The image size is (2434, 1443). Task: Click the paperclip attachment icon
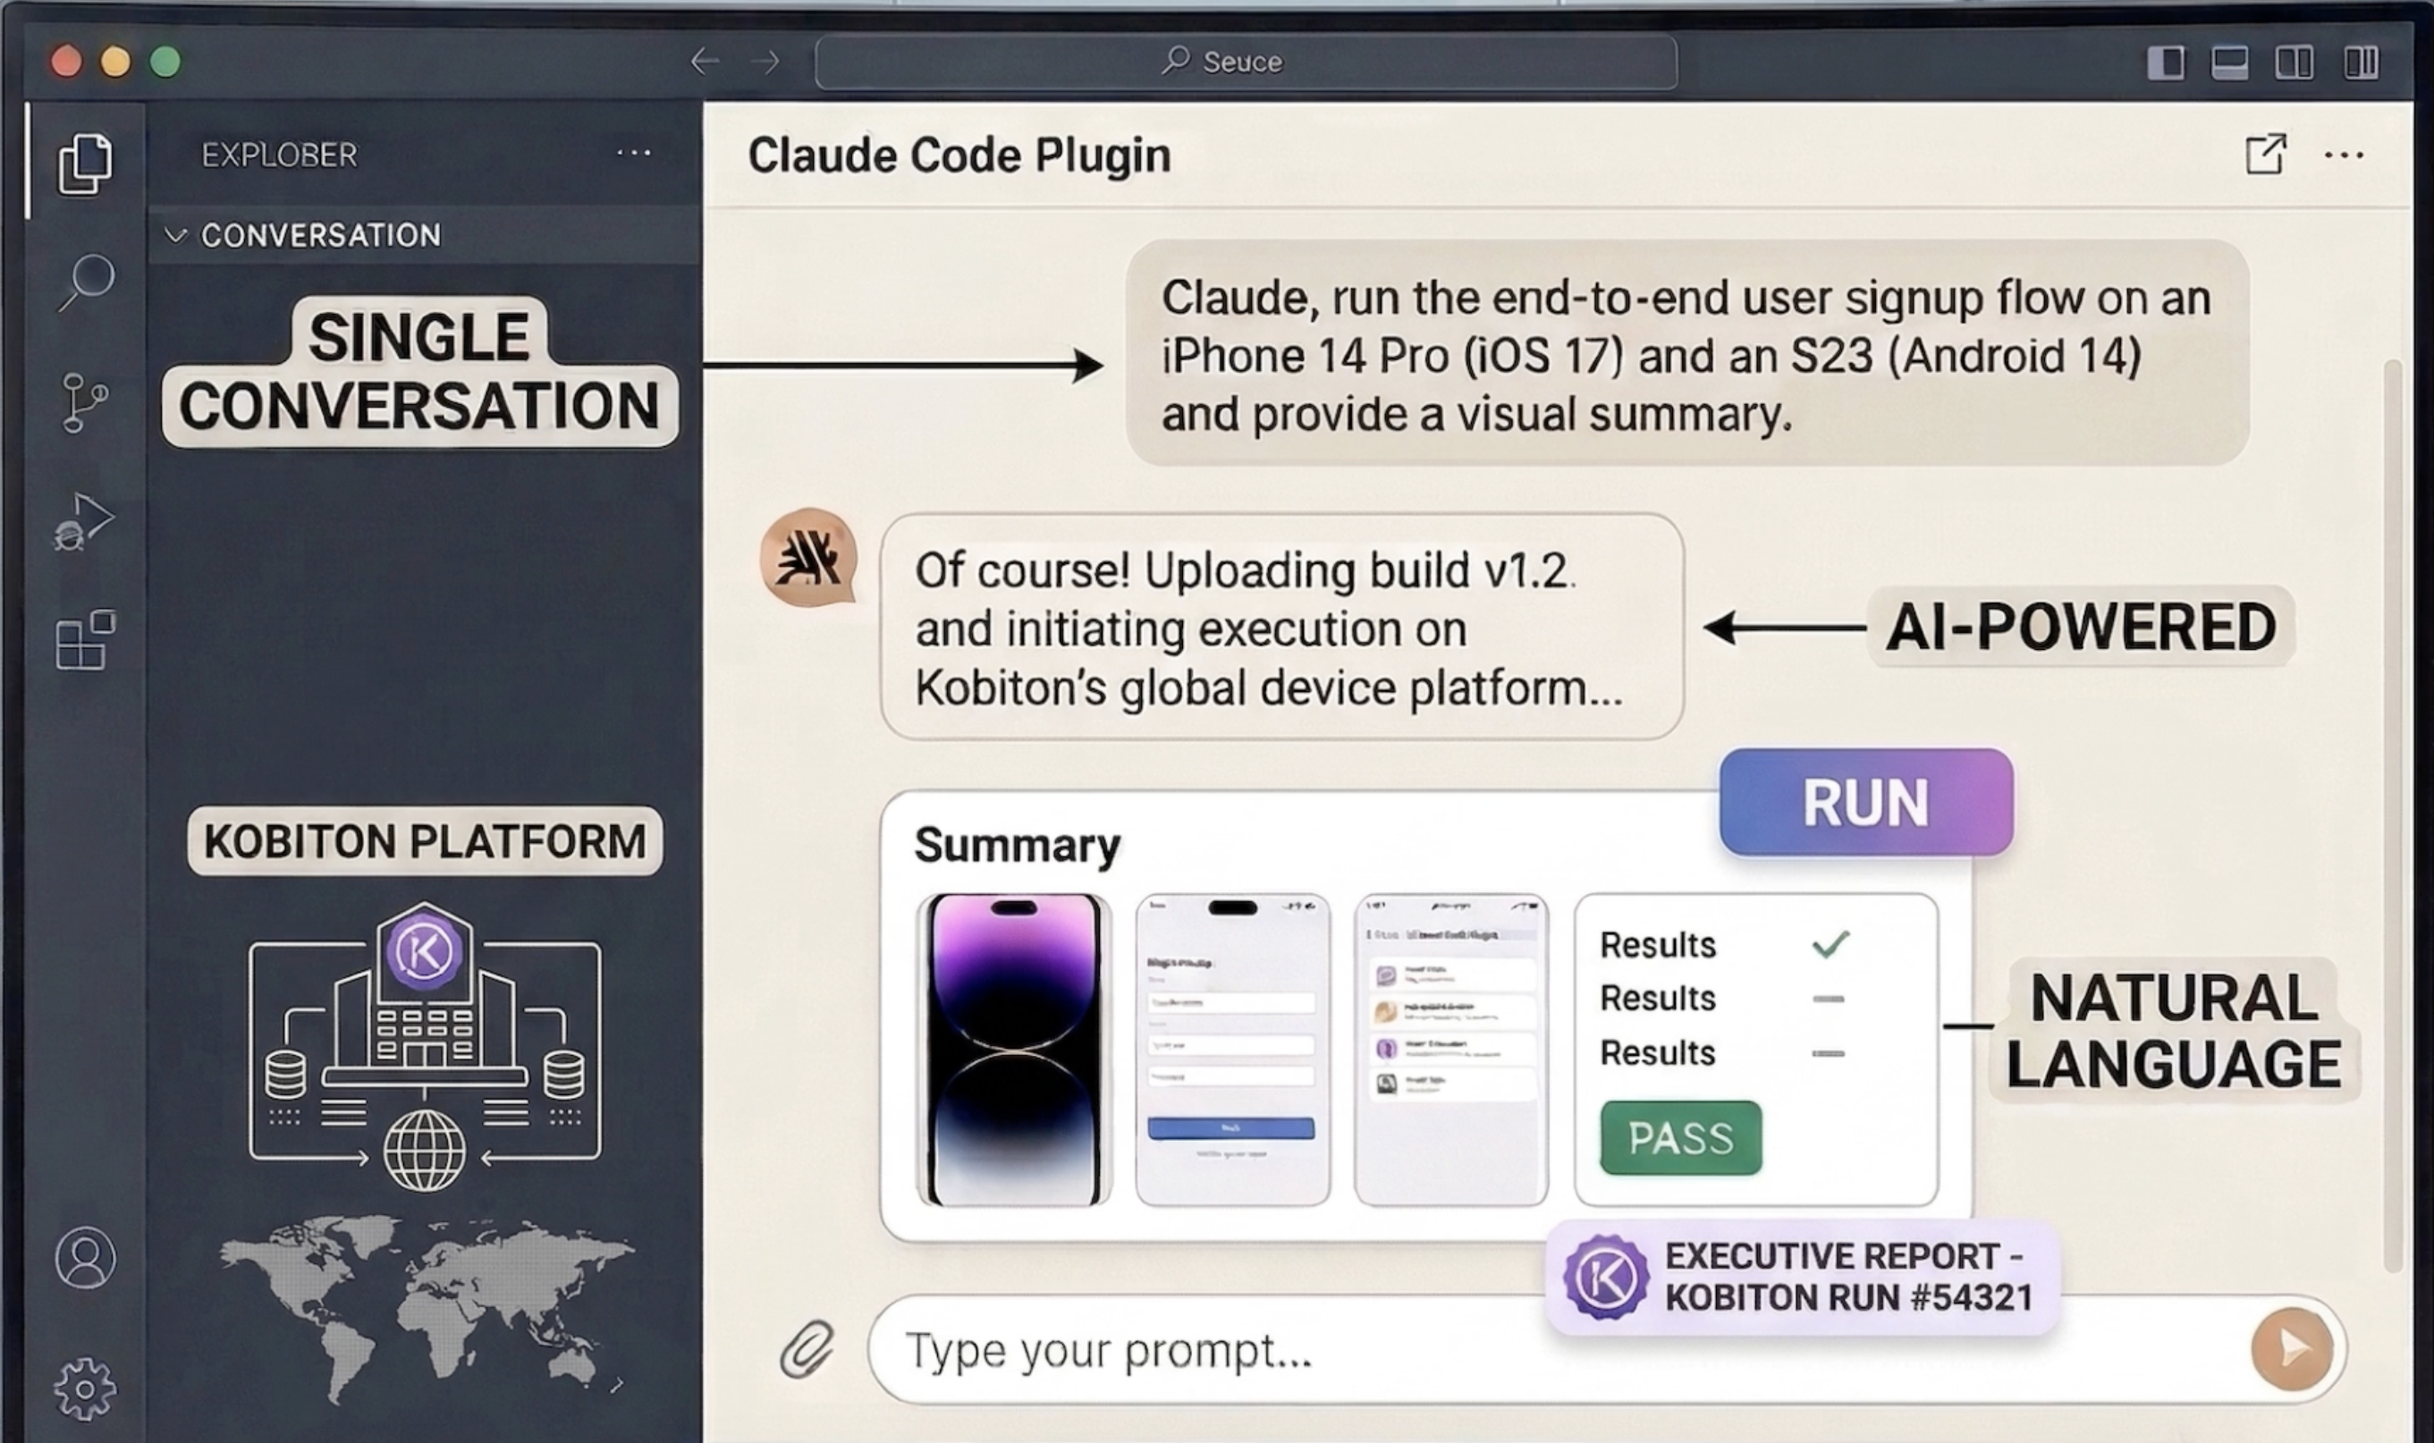click(807, 1350)
